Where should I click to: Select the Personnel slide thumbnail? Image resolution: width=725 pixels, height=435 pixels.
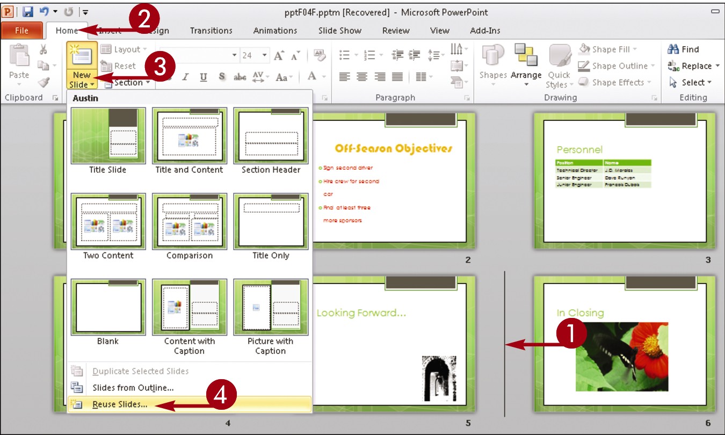point(625,181)
